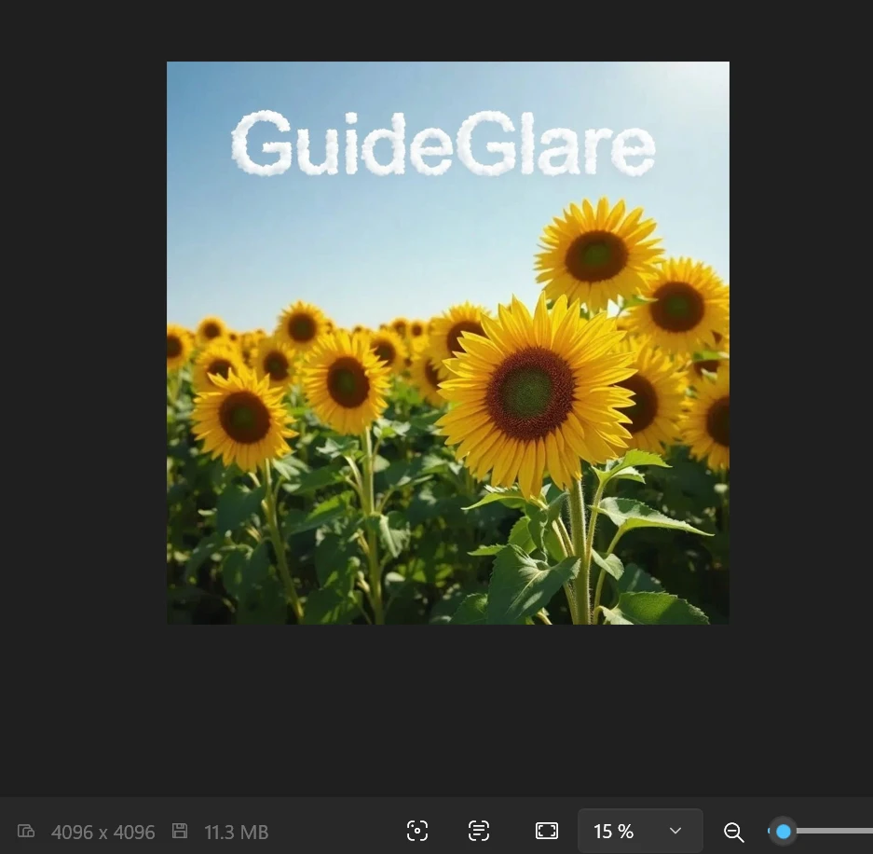This screenshot has width=873, height=854.
Task: Click the dark empty area left of image
Action: point(84,373)
